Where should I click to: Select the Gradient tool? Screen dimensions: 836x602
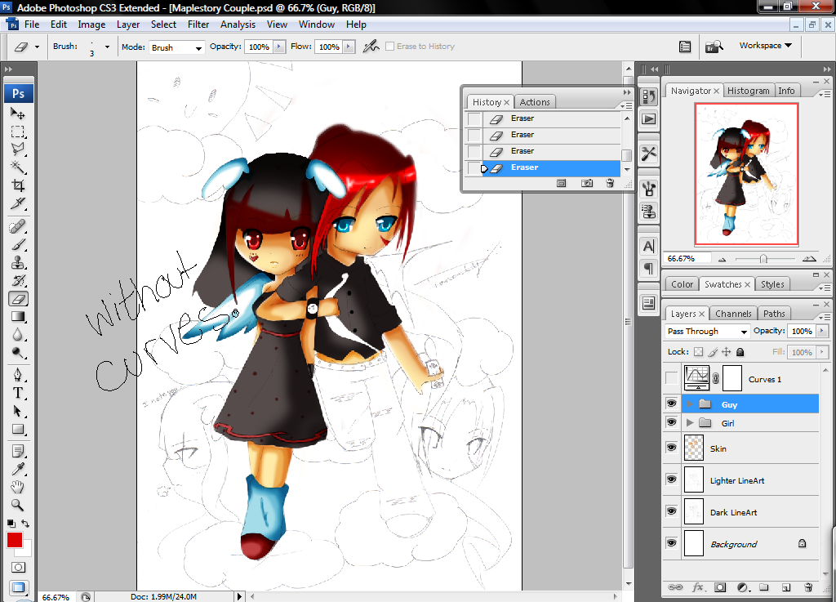[x=18, y=317]
